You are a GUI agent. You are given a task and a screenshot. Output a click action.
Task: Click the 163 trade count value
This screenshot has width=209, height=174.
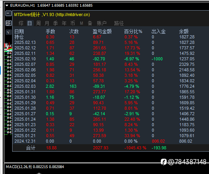click(x=73, y=86)
